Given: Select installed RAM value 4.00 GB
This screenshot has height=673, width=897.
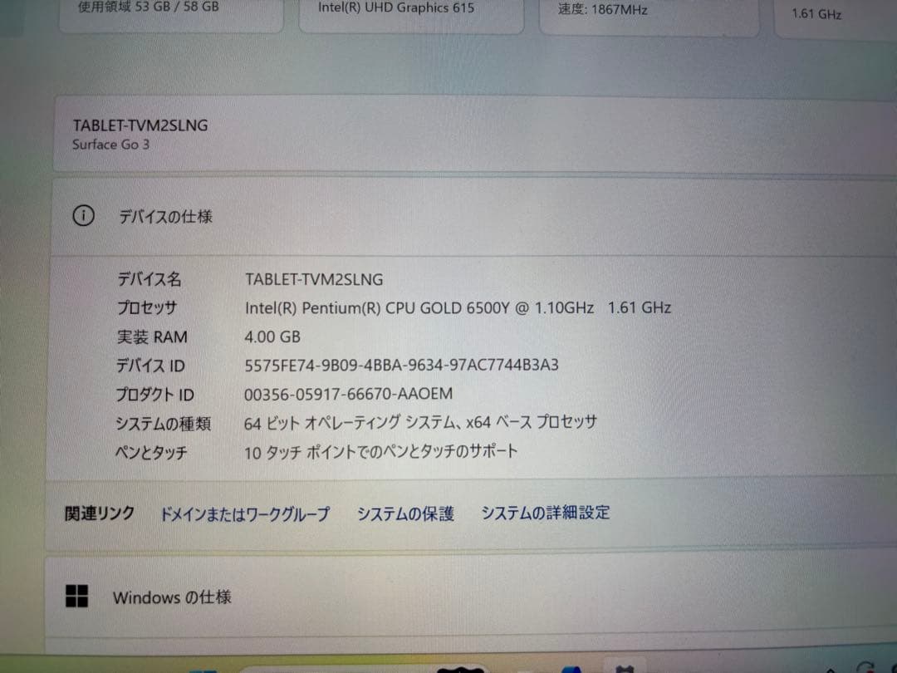Looking at the screenshot, I should click(x=272, y=336).
